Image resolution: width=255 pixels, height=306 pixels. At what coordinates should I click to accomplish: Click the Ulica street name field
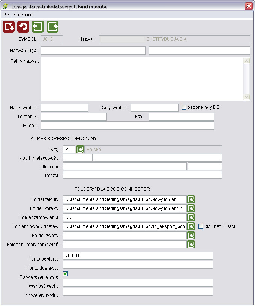coord(125,166)
